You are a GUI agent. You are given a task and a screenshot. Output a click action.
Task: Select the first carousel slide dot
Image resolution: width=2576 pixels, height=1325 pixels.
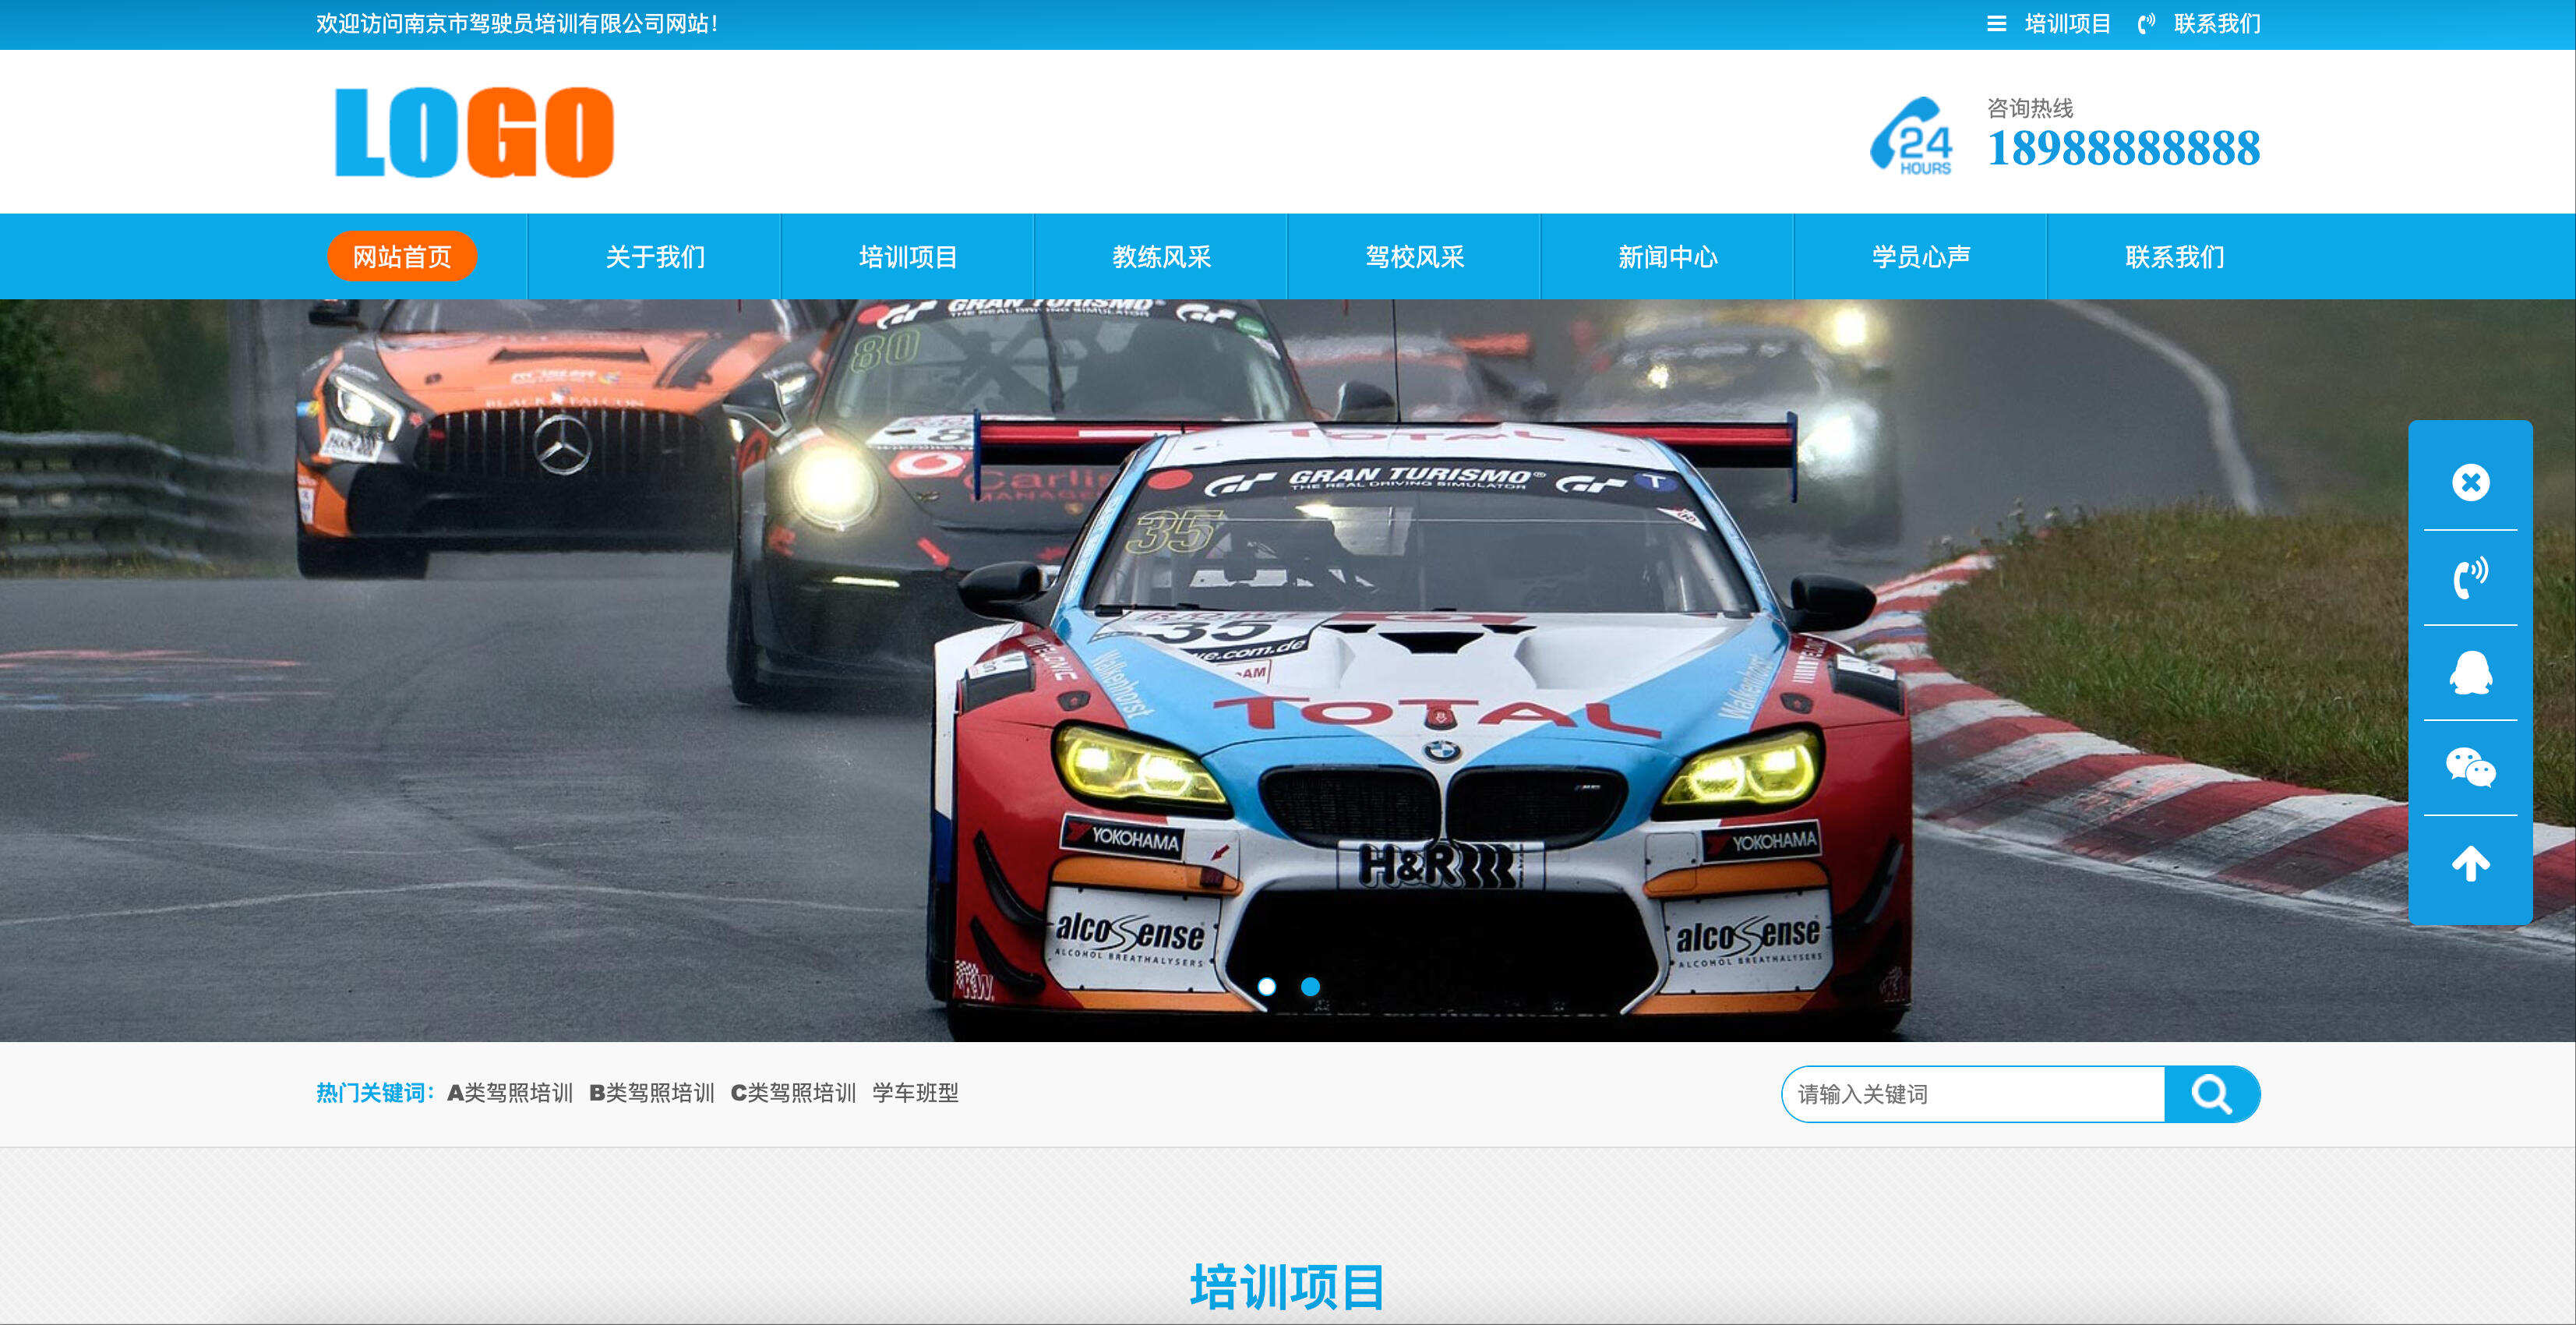[1266, 987]
